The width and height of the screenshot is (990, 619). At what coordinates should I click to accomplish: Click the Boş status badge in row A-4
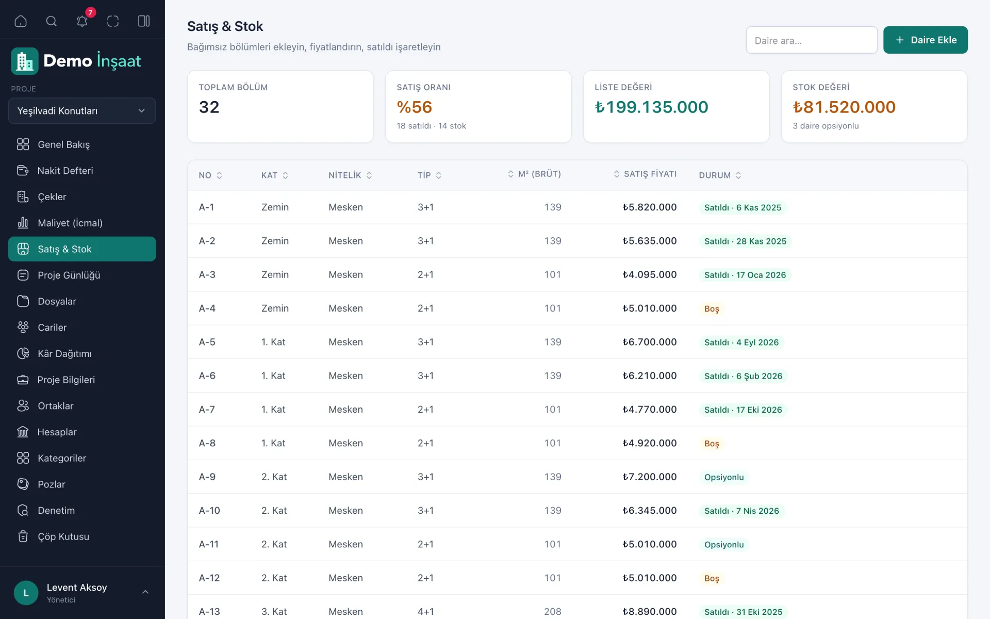[712, 309]
